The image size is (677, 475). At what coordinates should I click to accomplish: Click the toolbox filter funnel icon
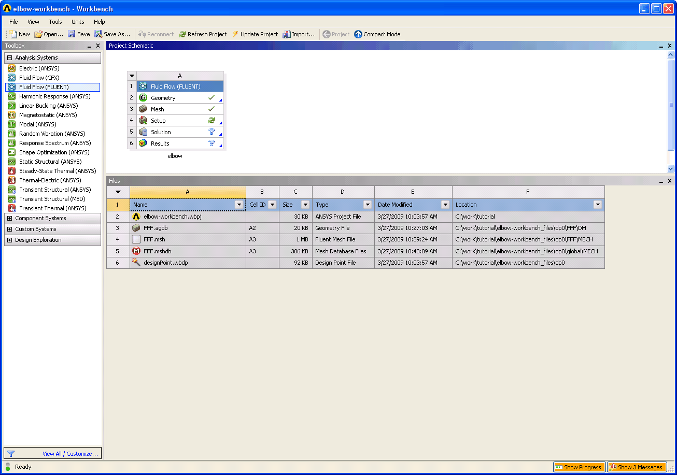pyautogui.click(x=11, y=454)
